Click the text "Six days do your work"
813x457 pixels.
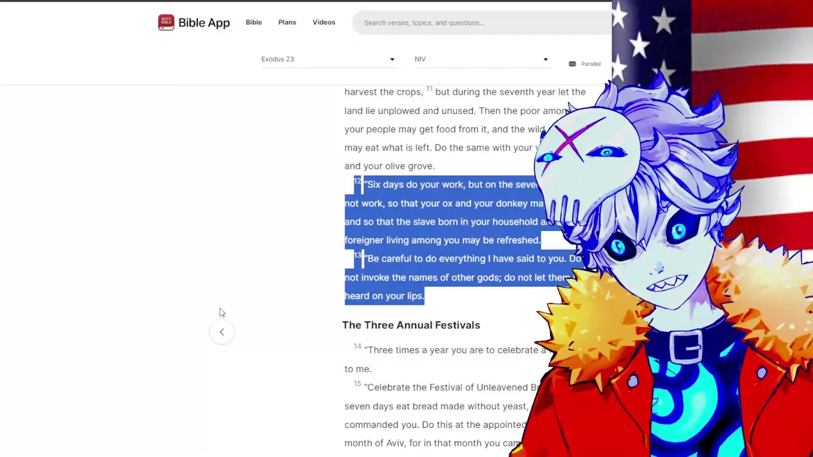(x=416, y=185)
